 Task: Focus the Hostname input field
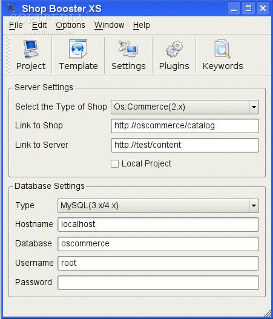coord(158,225)
